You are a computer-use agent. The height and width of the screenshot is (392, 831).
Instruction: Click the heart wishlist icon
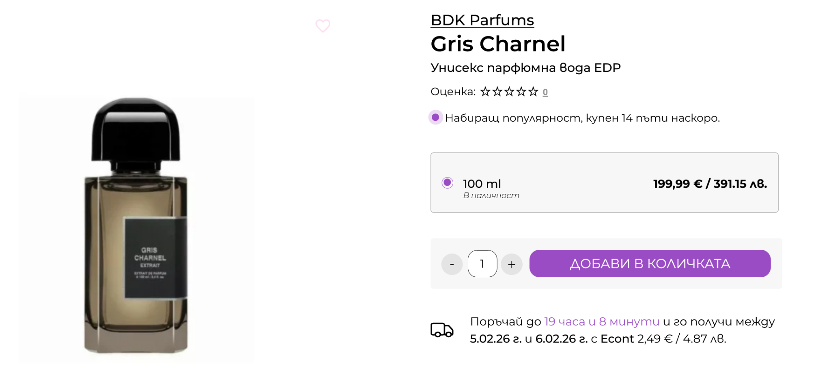pyautogui.click(x=323, y=26)
